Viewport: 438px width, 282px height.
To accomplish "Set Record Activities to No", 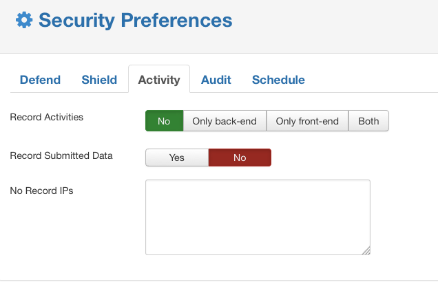I will tap(164, 121).
